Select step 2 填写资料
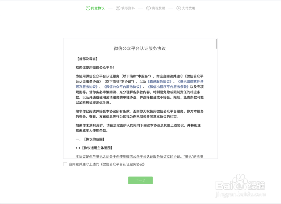 coord(125,8)
